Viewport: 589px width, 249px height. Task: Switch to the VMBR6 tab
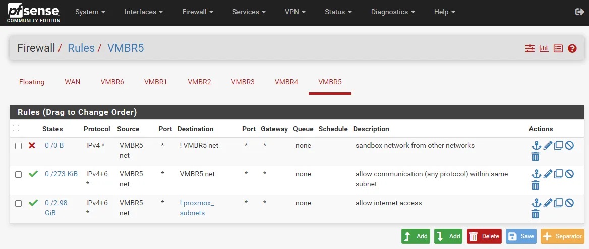coord(112,82)
